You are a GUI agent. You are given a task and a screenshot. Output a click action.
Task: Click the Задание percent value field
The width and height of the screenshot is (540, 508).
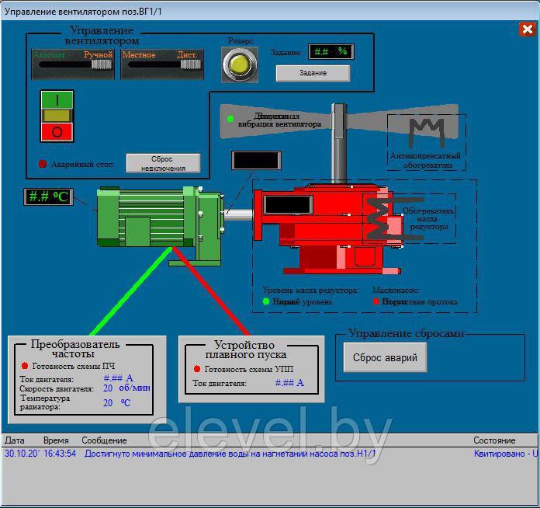point(331,52)
